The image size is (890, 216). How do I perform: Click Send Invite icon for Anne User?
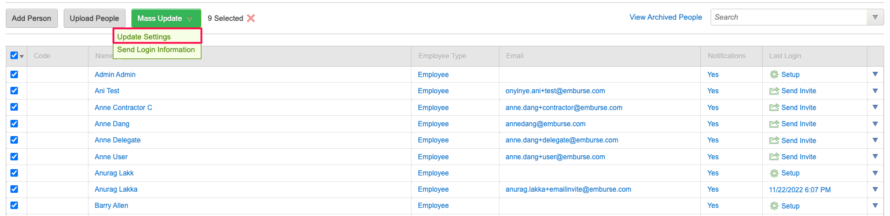coord(774,157)
